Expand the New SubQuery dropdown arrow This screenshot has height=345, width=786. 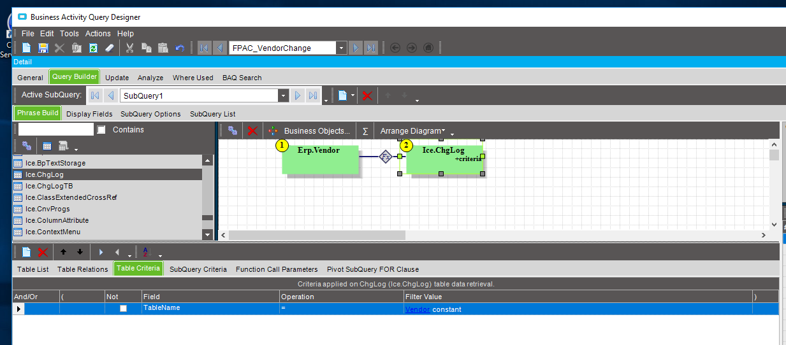coord(353,95)
